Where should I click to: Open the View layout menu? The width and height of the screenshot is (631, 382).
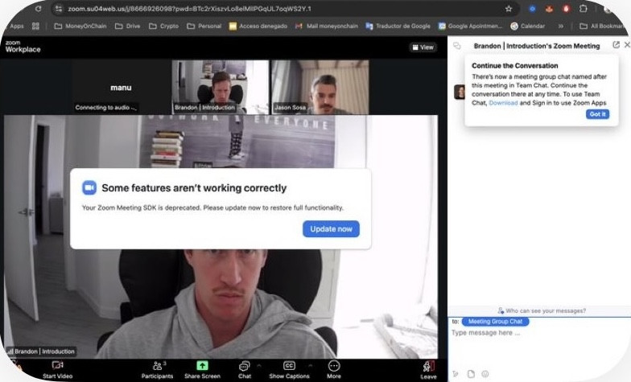(423, 47)
